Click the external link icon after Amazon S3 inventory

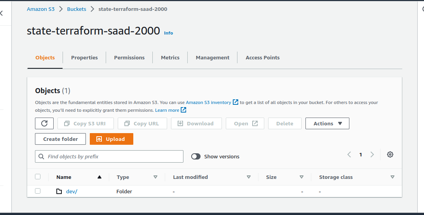(x=236, y=102)
